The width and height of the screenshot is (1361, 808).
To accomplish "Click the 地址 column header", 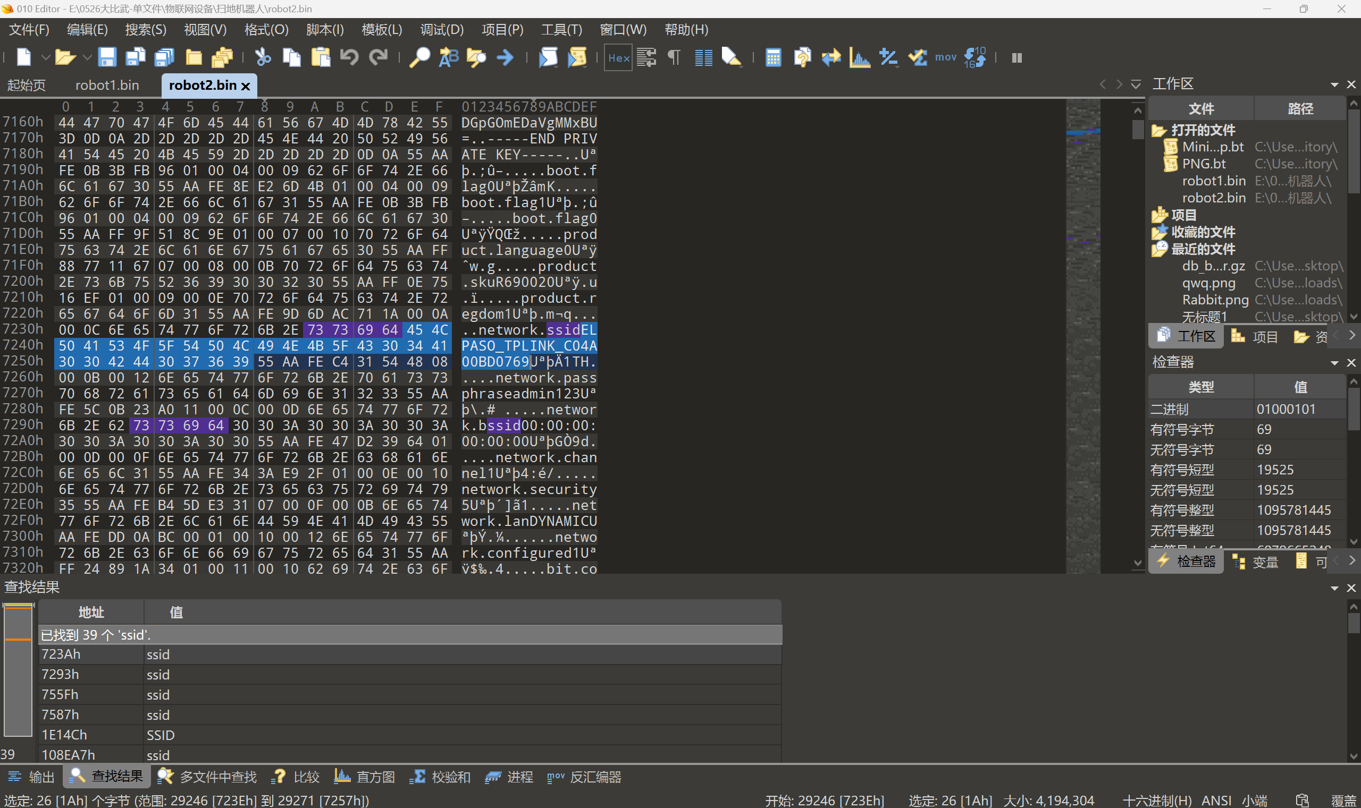I will [91, 613].
